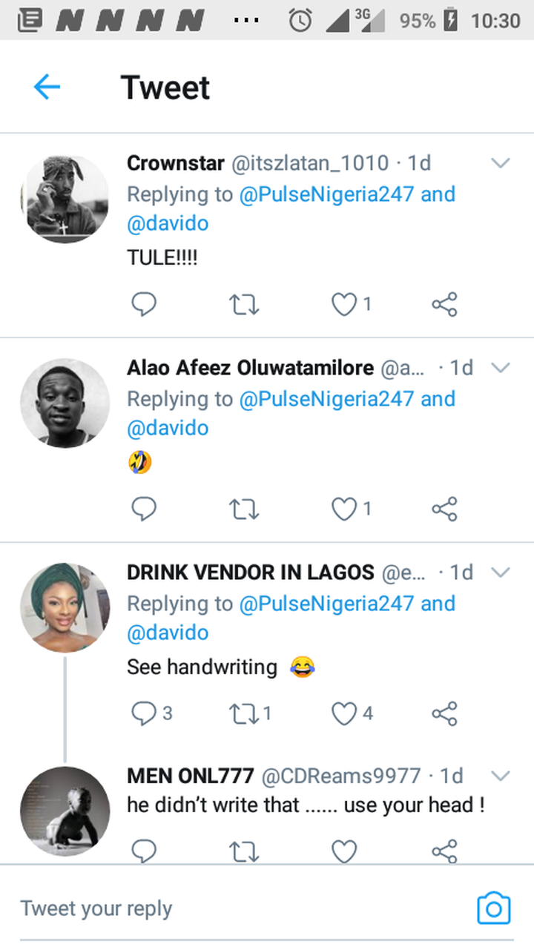
Task: Reply to Alao Afeez Oluwatamilore's tweet
Action: tap(144, 509)
